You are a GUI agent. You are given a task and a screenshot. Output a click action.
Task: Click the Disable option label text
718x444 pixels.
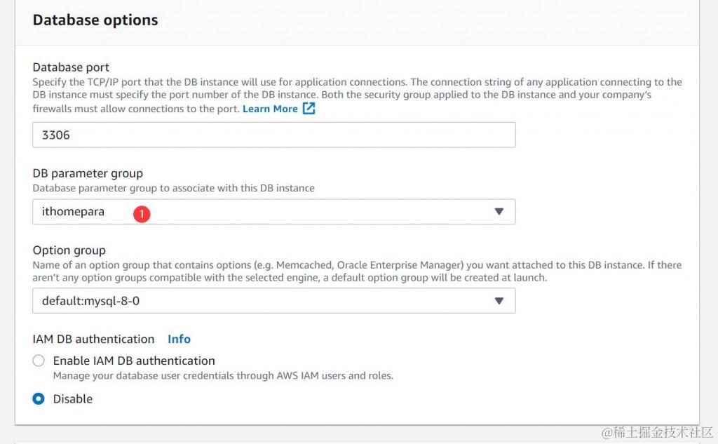tap(73, 398)
